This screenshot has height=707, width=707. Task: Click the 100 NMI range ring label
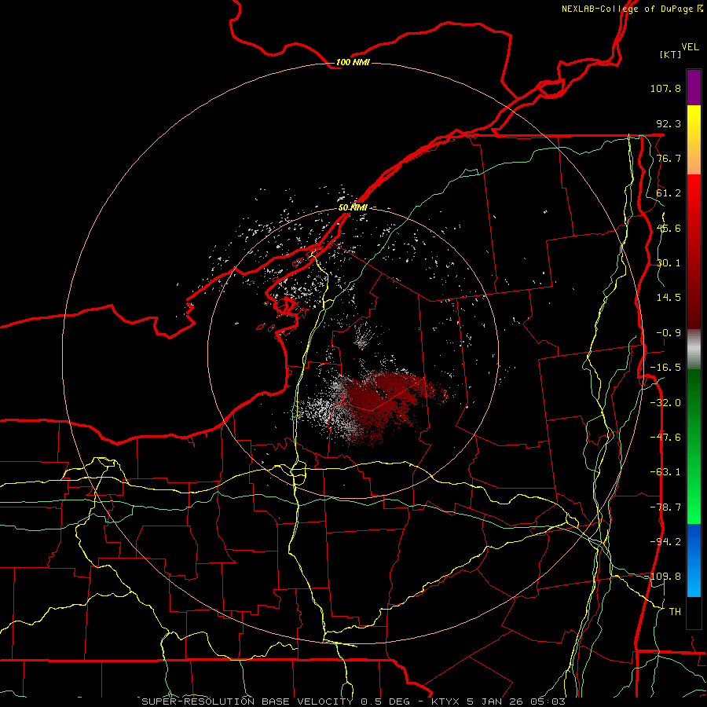[x=353, y=62]
